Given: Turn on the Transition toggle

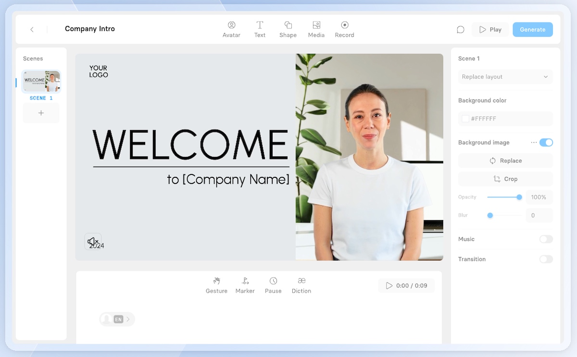Looking at the screenshot, I should click(546, 259).
